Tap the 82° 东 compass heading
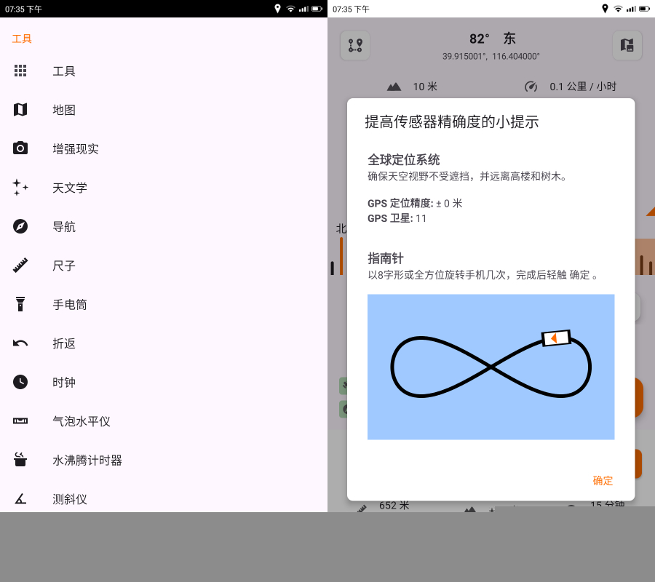This screenshot has width=655, height=582. (491, 39)
